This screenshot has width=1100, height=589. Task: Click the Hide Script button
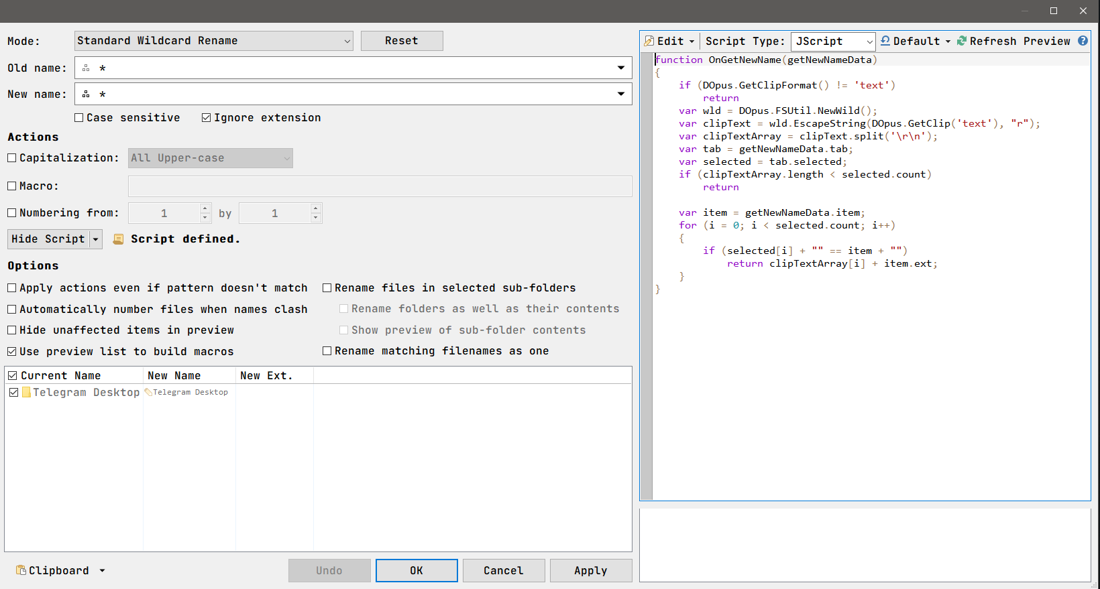pyautogui.click(x=48, y=239)
